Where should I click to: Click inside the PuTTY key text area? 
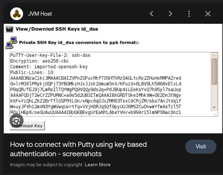[x=110, y=84]
